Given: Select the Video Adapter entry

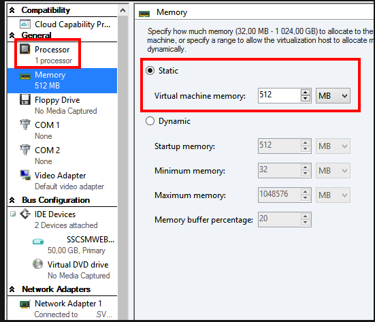Looking at the screenshot, I should (x=62, y=180).
